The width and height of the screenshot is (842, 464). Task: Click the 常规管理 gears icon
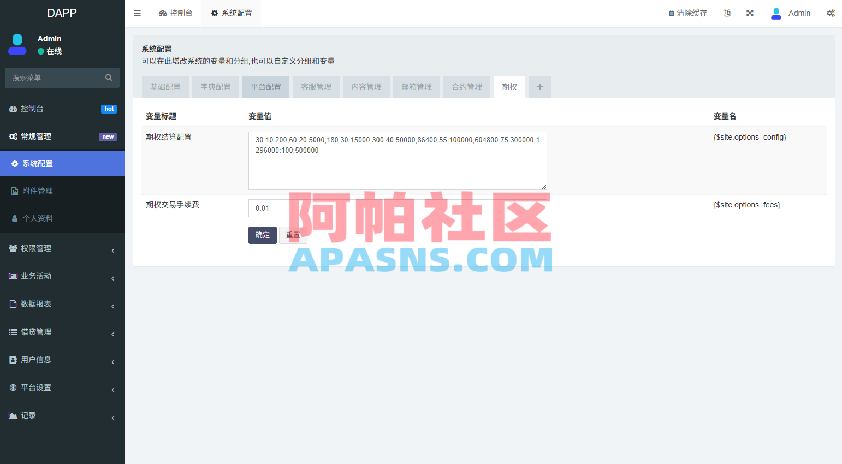click(x=13, y=136)
